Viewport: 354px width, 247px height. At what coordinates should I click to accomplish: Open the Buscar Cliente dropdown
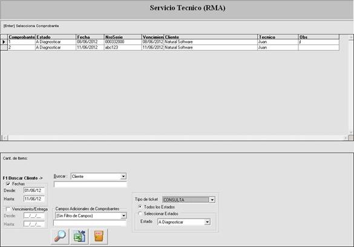click(x=123, y=176)
